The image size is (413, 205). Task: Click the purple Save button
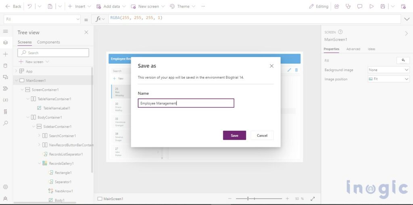point(234,136)
